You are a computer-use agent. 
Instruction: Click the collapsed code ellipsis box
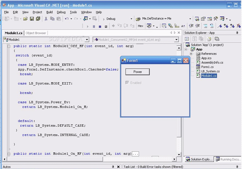click(135, 154)
